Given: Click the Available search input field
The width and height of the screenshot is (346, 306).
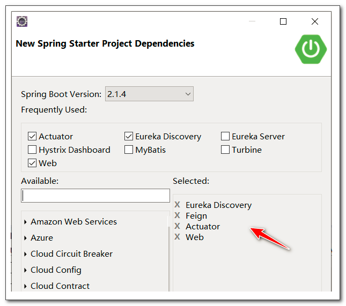Looking at the screenshot, I should pyautogui.click(x=95, y=196).
